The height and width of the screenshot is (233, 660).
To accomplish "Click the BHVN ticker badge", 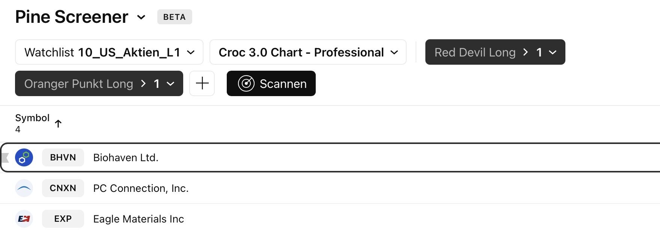I will coord(63,157).
